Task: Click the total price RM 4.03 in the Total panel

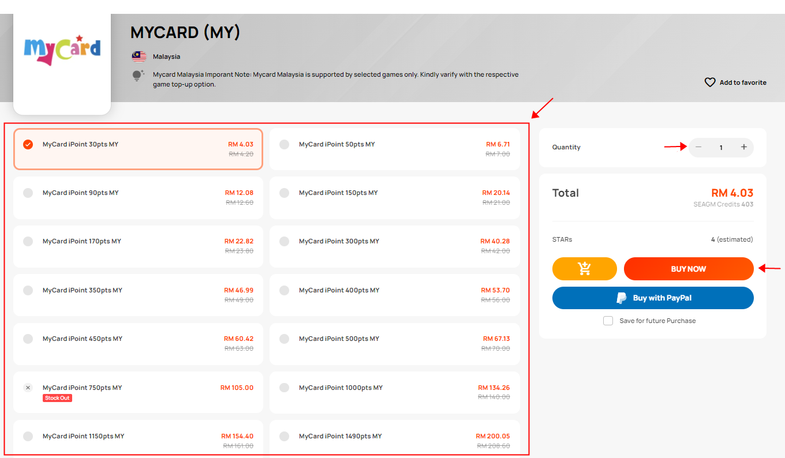Action: pos(732,193)
